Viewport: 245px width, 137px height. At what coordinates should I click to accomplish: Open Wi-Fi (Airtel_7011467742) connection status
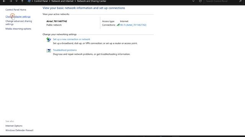[133, 25]
